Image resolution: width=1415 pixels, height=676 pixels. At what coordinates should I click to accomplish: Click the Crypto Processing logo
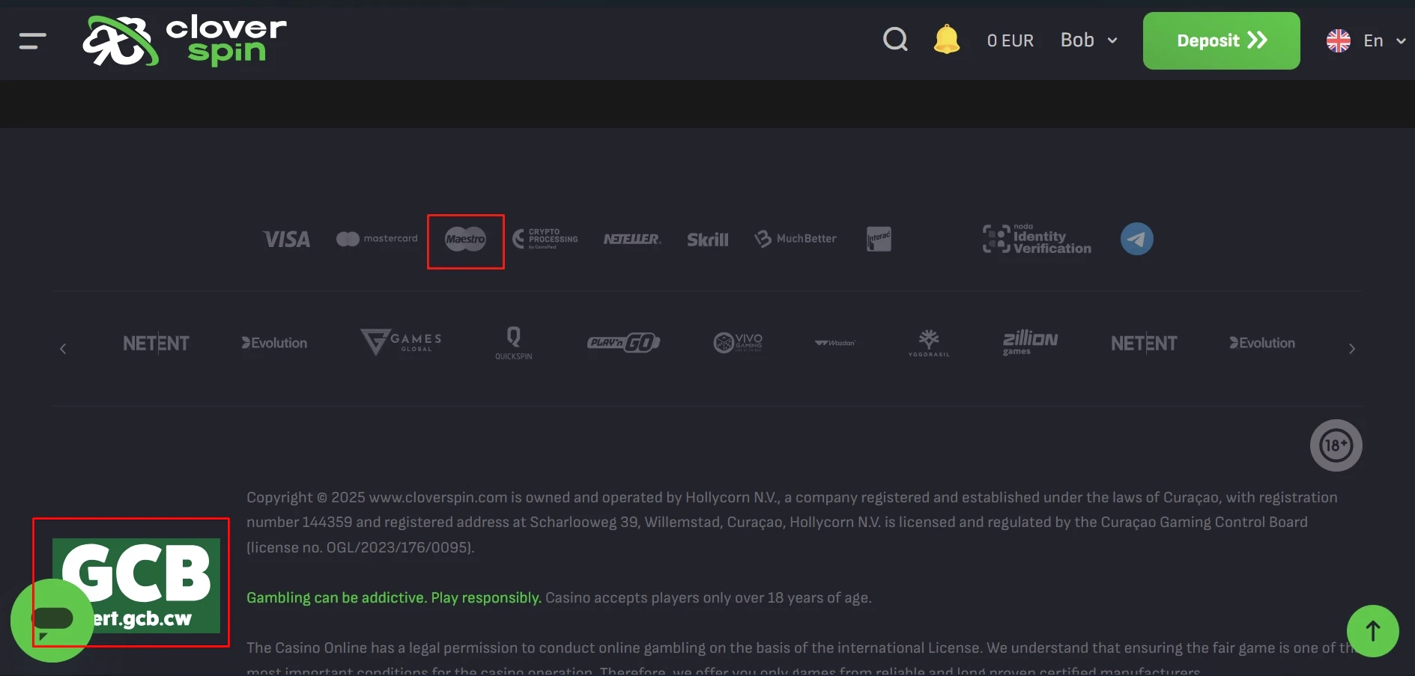(545, 239)
